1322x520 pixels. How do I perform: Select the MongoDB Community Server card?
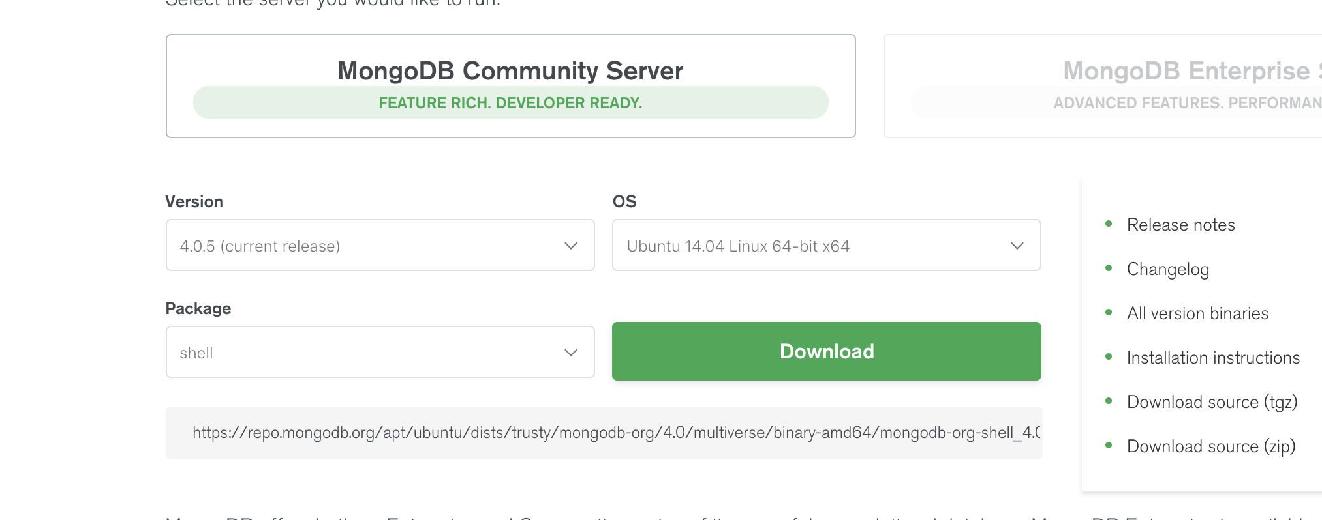(510, 86)
